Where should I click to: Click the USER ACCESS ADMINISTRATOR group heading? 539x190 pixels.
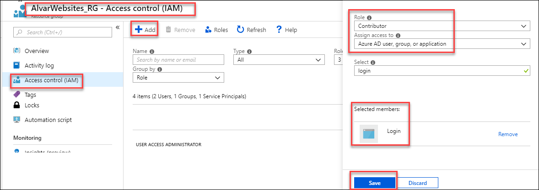pos(169,144)
